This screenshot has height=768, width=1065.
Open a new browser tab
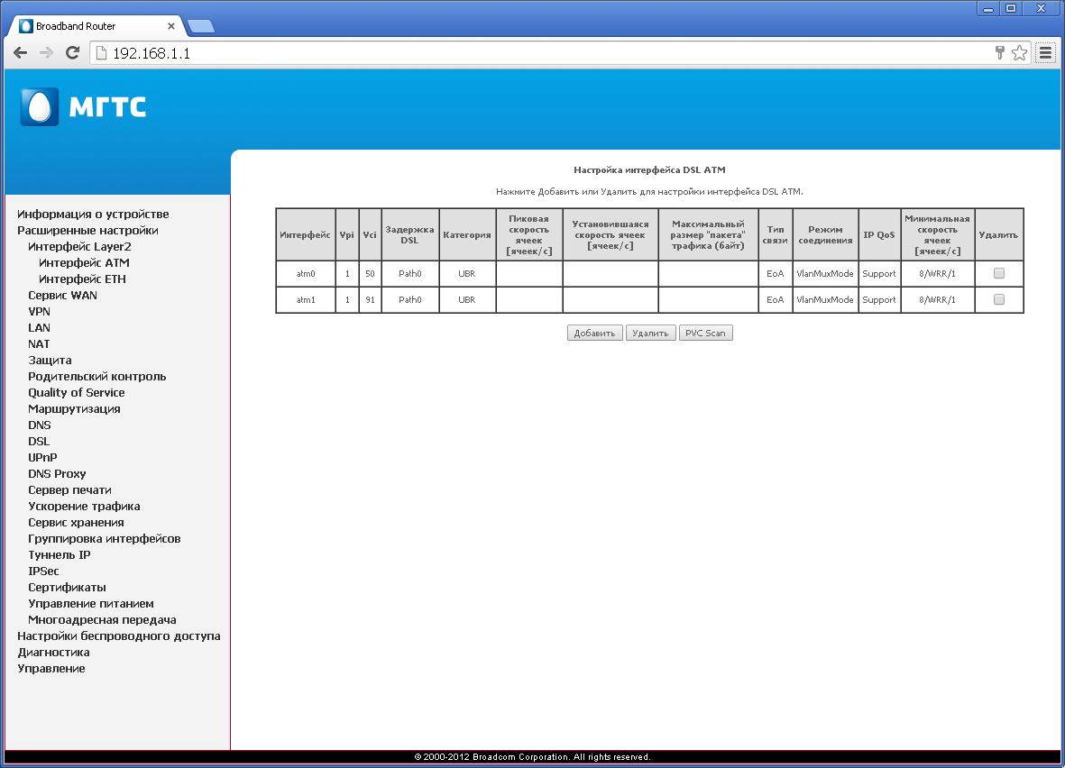(200, 26)
